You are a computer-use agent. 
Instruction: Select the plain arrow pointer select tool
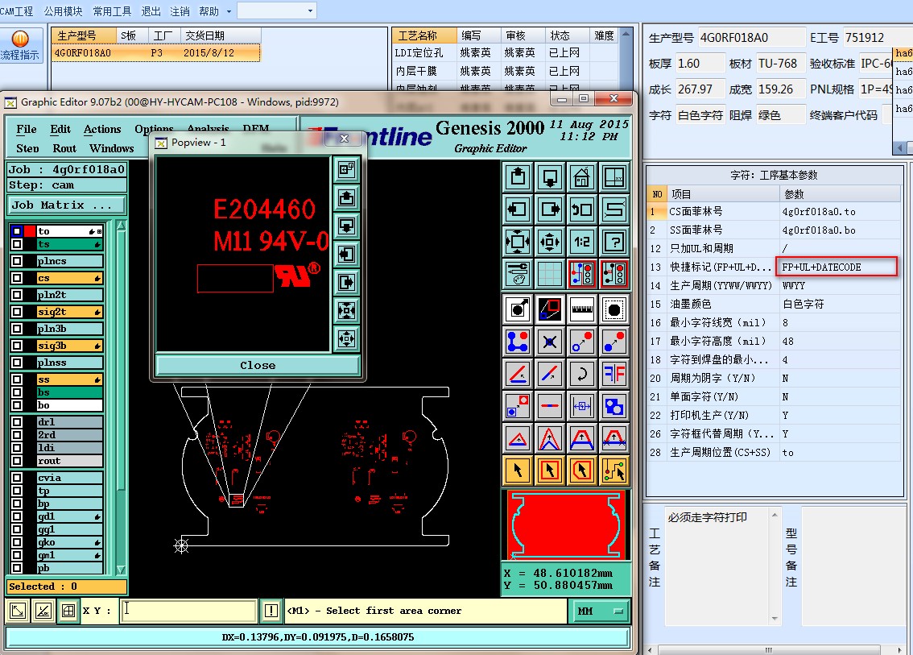pos(518,471)
